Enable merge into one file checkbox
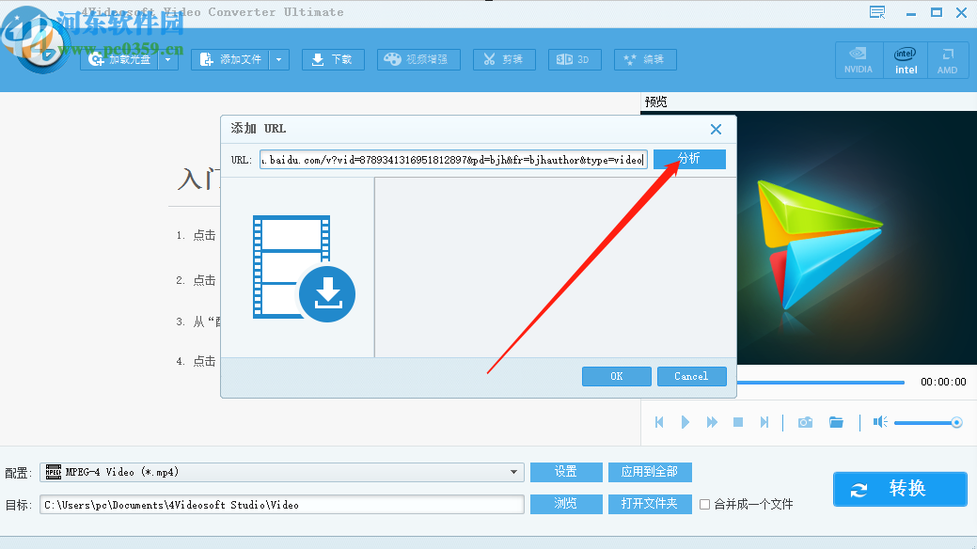 704,504
